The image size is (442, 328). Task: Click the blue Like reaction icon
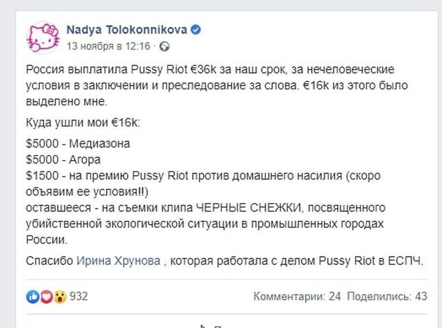coord(33,297)
